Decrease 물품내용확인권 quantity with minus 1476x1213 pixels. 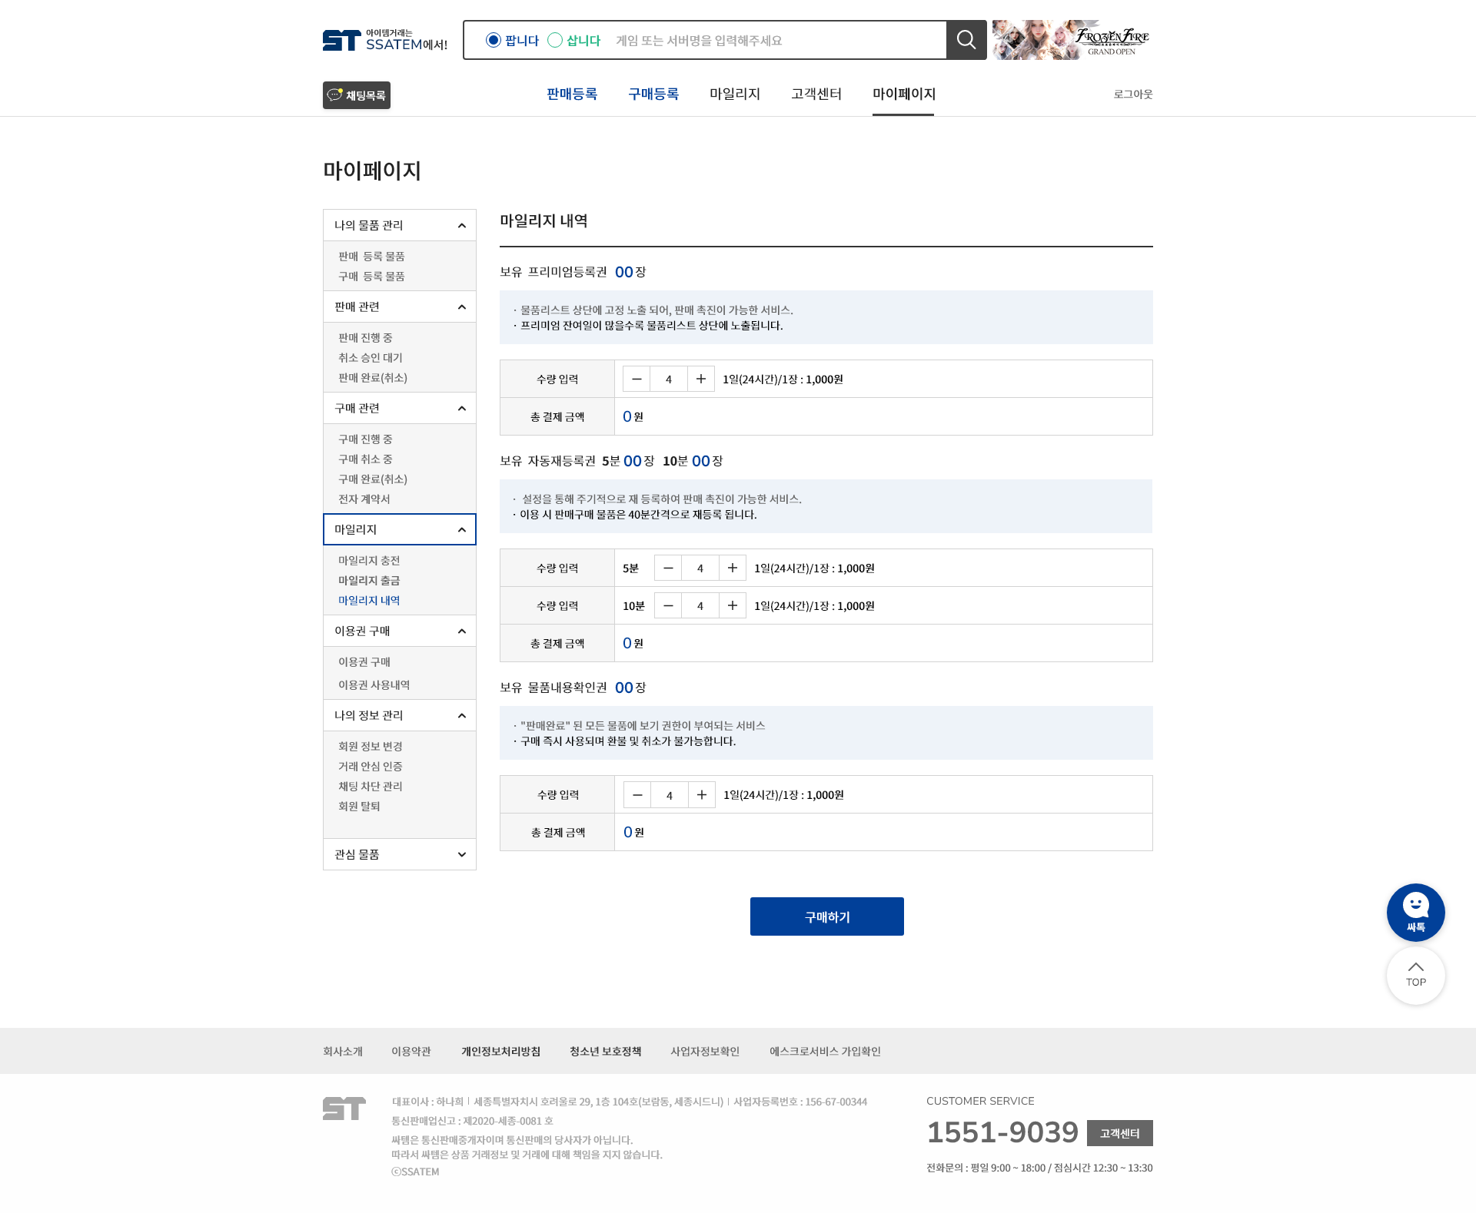tap(637, 794)
